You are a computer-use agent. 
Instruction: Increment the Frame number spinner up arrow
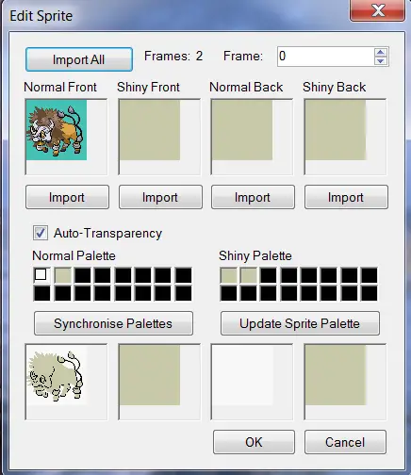click(x=381, y=53)
